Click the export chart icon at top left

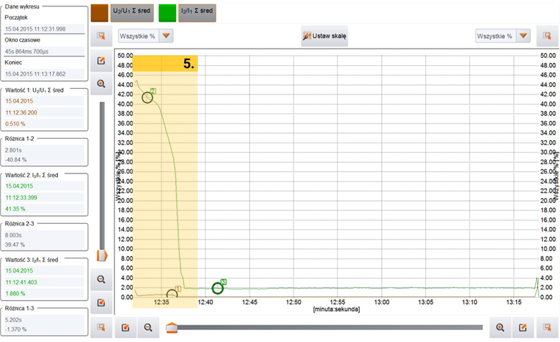tap(101, 34)
